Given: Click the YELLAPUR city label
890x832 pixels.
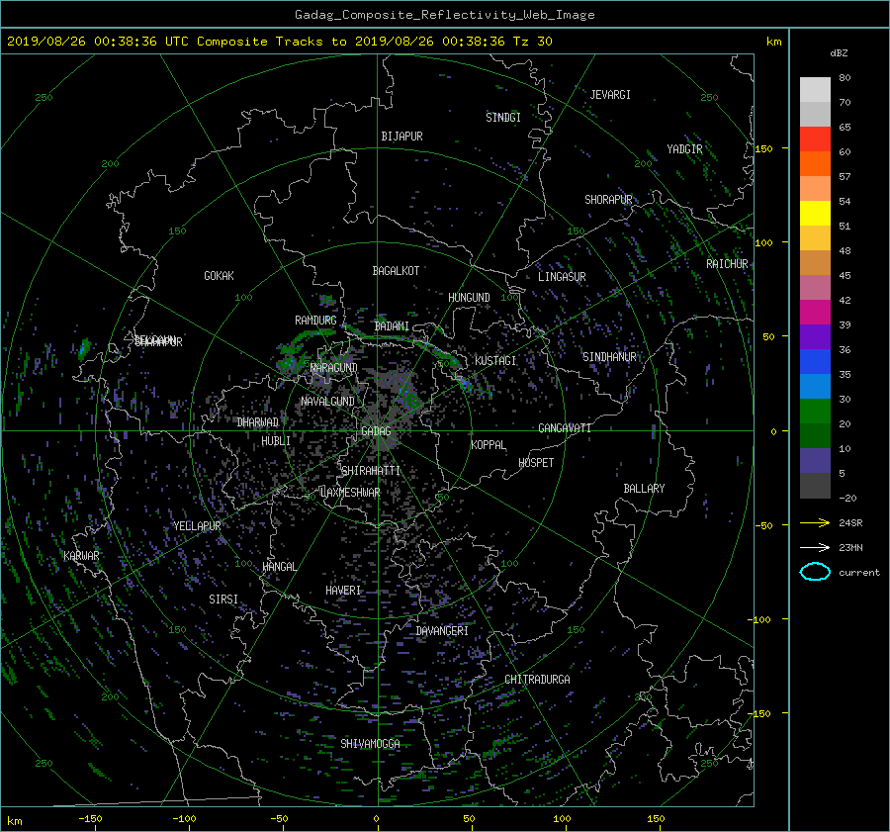Looking at the screenshot, I should pos(197,526).
